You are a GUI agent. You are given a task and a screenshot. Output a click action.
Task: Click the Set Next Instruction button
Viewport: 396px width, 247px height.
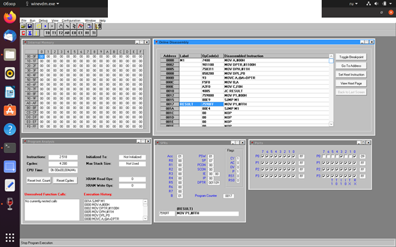point(351,75)
